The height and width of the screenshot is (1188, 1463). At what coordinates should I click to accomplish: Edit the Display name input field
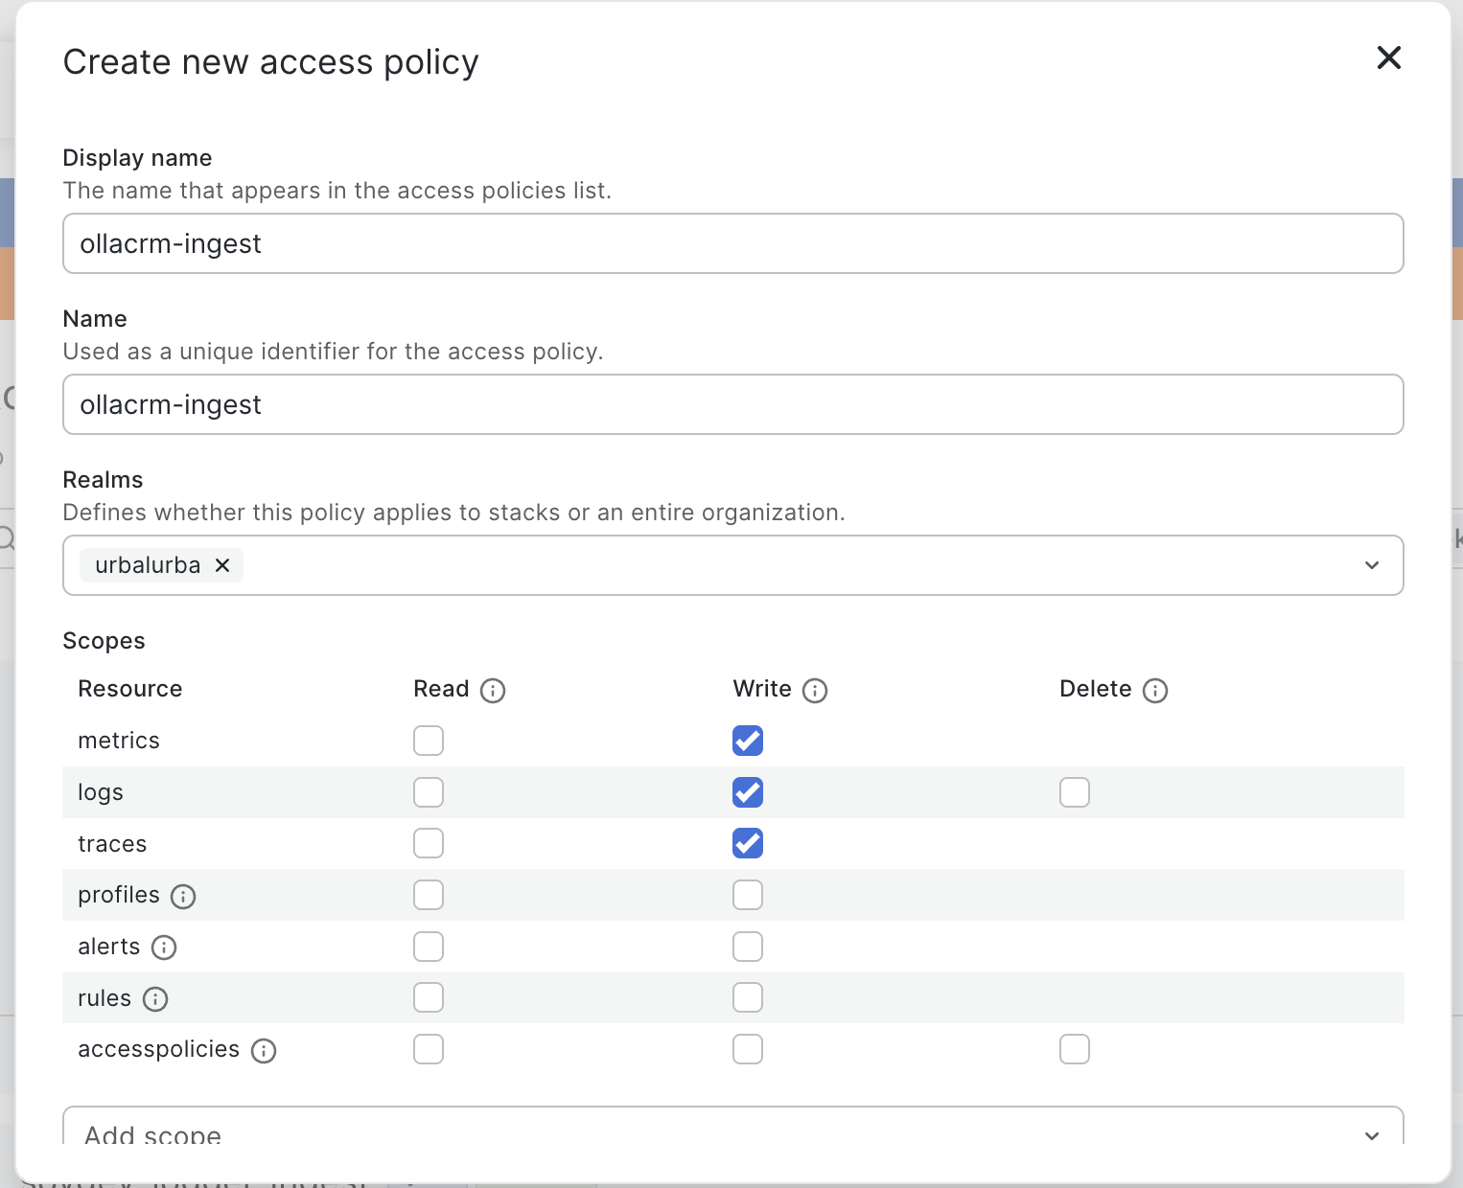coord(733,243)
